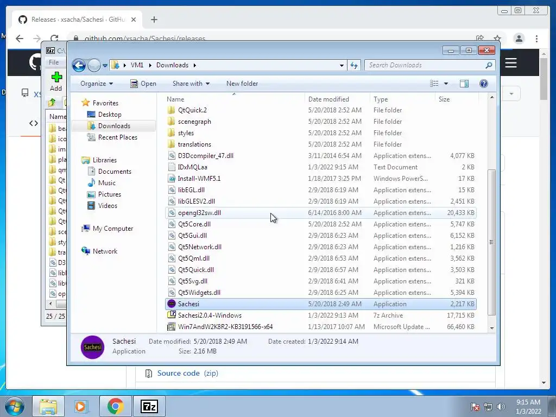
Task: Select the Win7AndW2K8R2-KB3191566-x64 update file
Action: point(320,326)
